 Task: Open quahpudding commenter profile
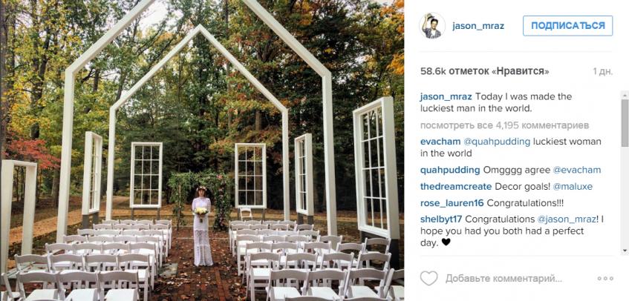450,170
